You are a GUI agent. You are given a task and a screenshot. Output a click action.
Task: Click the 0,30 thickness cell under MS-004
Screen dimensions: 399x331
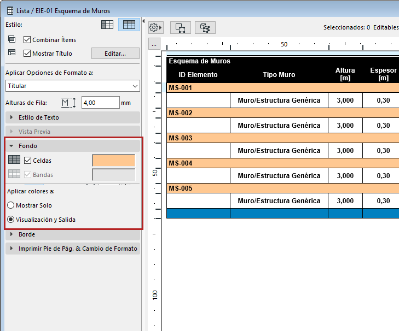click(x=381, y=176)
